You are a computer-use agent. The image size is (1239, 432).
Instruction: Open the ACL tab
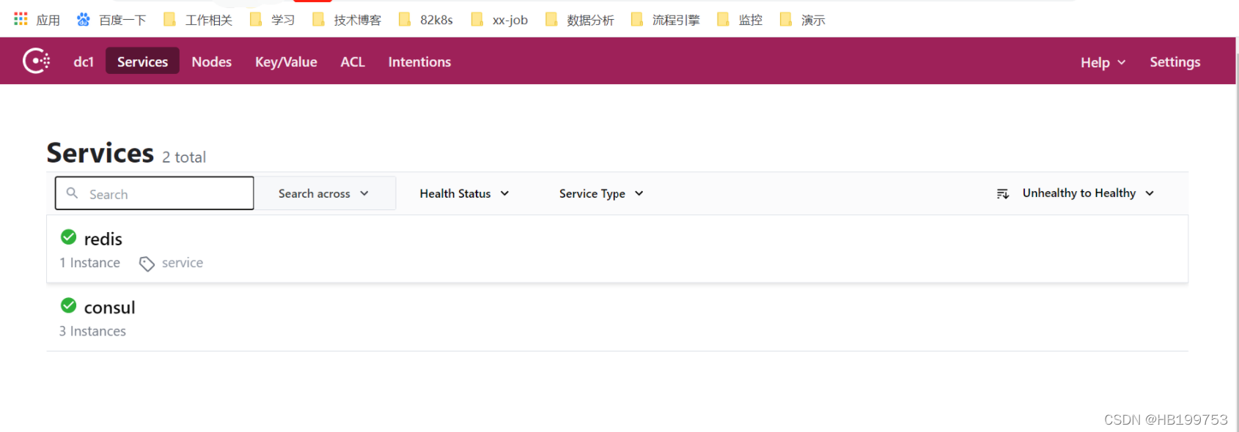pos(353,62)
